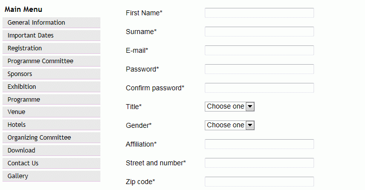Open the Exhibition menu item
Screen dimensions: 365x190
pos(51,87)
